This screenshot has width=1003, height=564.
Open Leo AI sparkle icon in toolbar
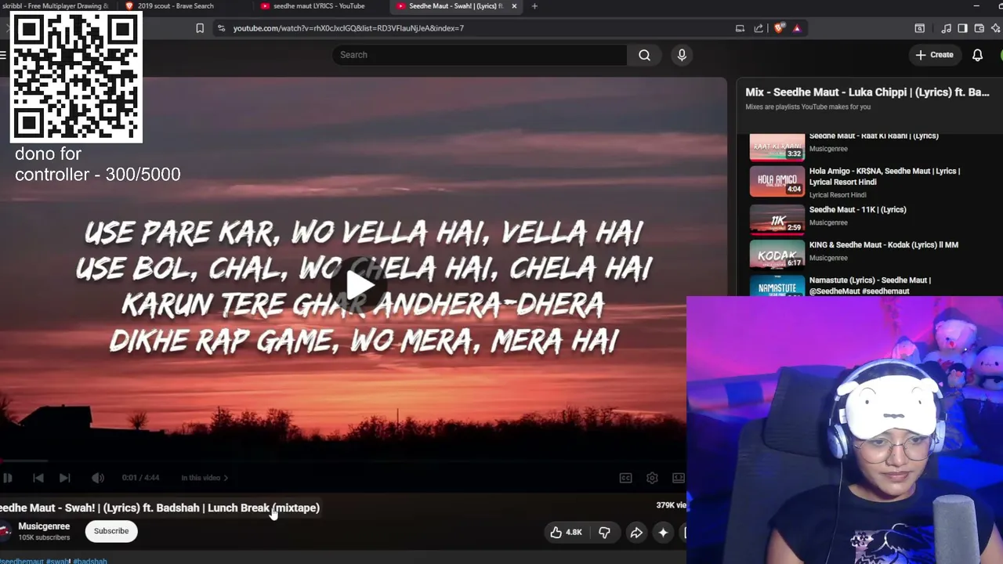point(996,28)
